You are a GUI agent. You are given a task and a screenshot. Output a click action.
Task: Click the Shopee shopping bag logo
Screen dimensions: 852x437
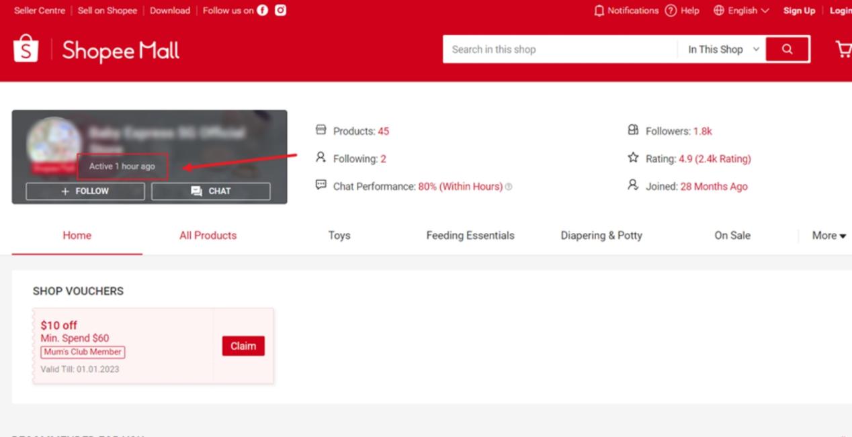pos(26,49)
